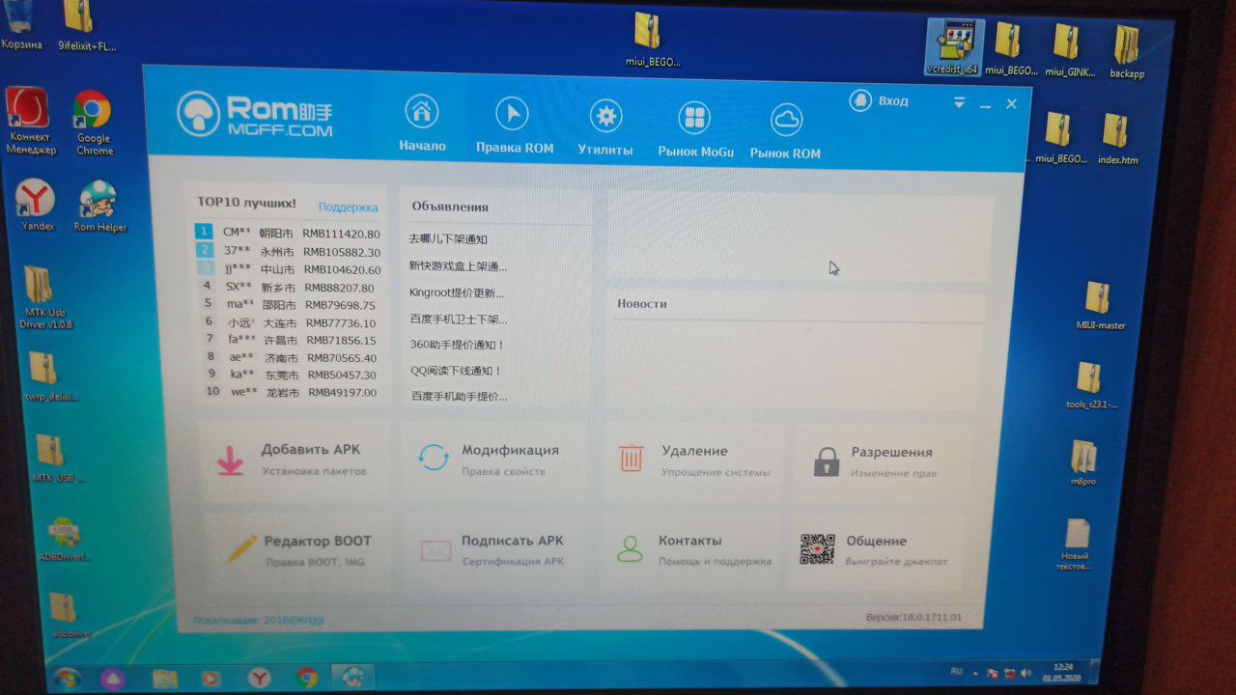This screenshot has height=695, width=1236.
Task: Open Yandex browser from the taskbar
Action: (258, 679)
